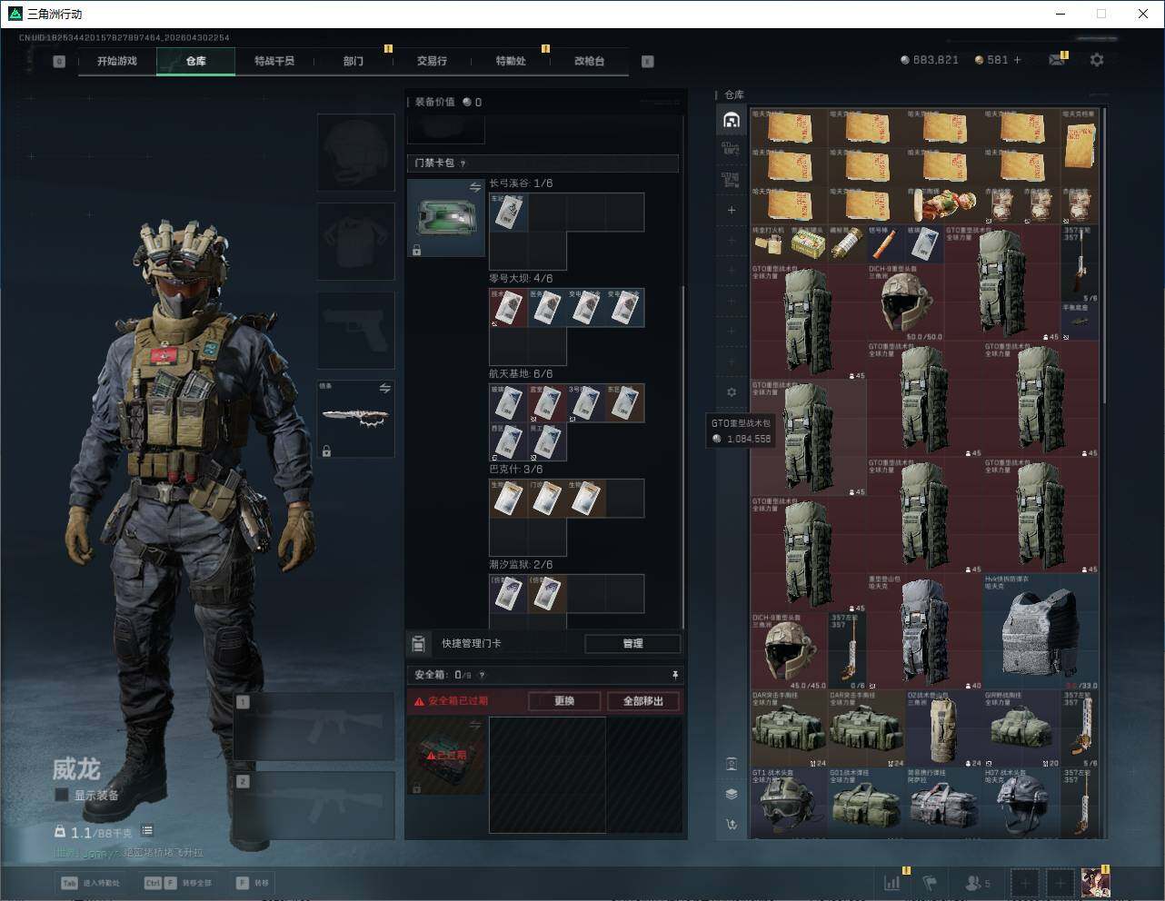Select the 长弓溪谷 keycard
The width and height of the screenshot is (1165, 901).
point(509,213)
